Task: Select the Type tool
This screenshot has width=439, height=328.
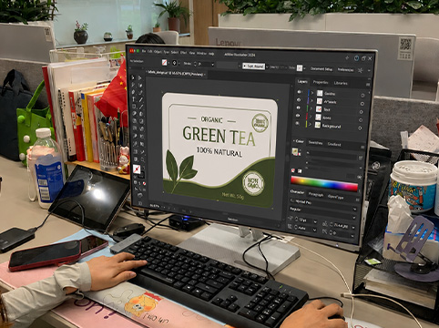Action: click(133, 99)
